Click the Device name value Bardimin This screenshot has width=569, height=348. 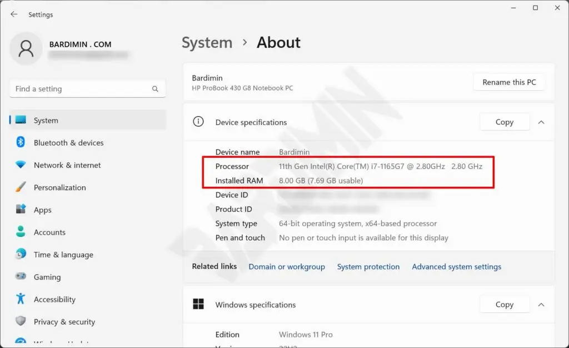point(295,152)
